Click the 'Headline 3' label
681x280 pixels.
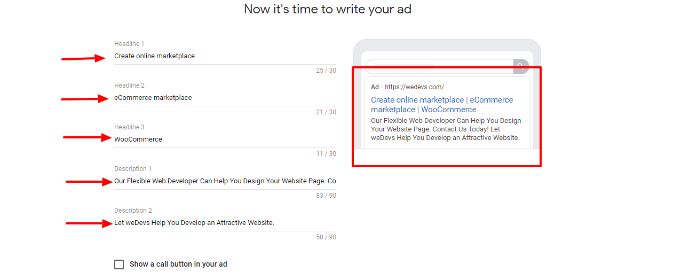pyautogui.click(x=129, y=127)
